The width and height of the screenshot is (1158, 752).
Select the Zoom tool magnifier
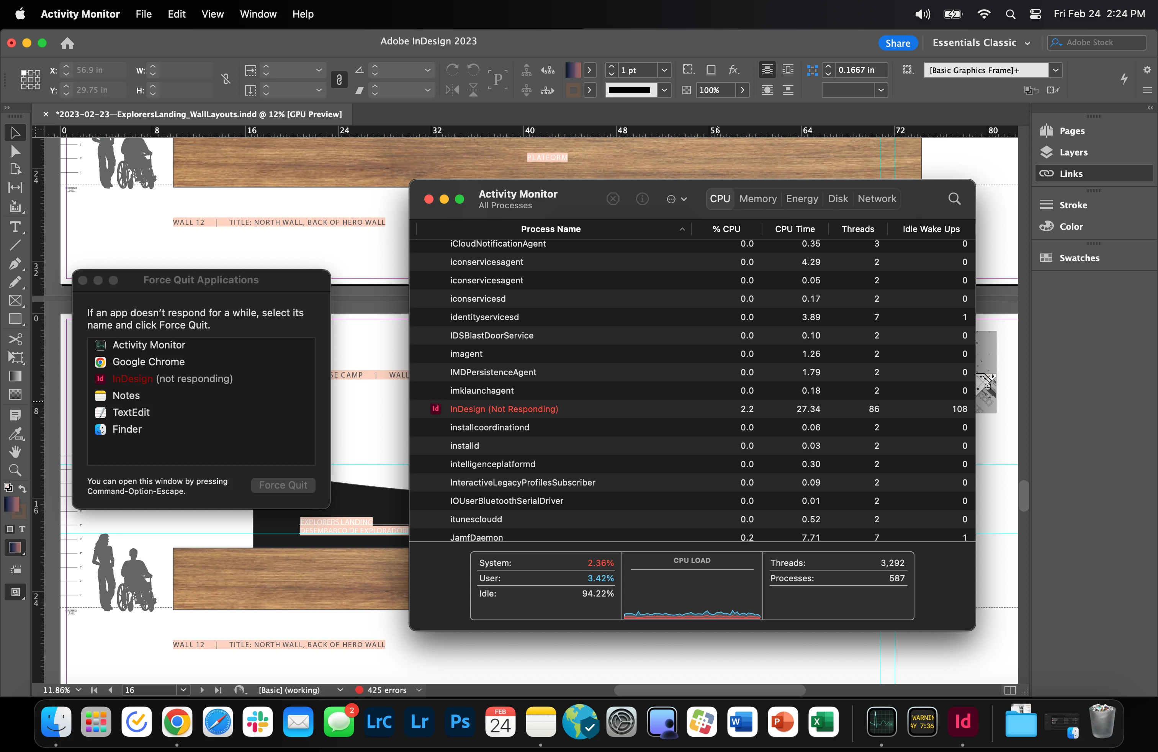(15, 470)
